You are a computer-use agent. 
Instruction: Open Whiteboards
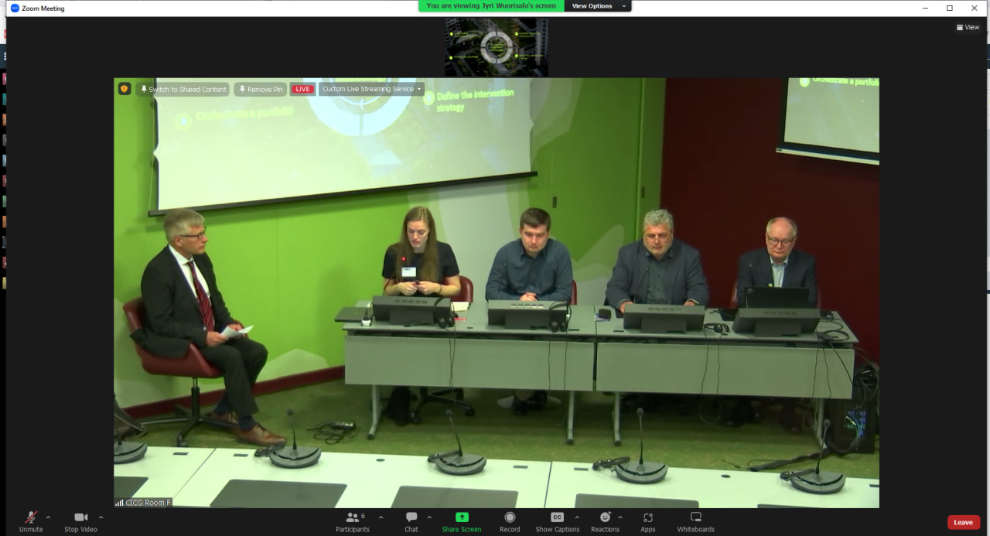pyautogui.click(x=696, y=521)
